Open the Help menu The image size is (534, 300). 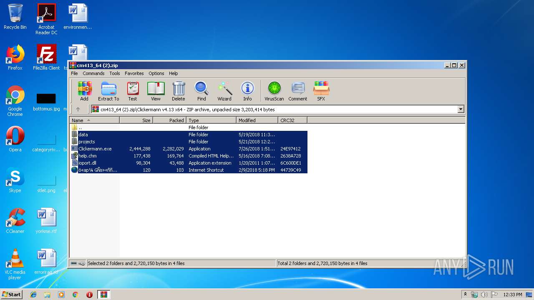tap(174, 73)
